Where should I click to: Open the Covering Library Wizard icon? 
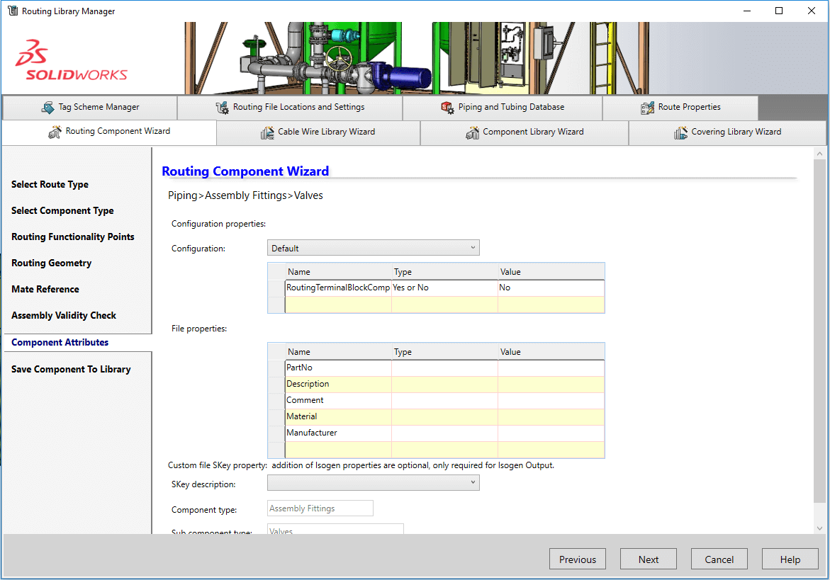click(680, 132)
